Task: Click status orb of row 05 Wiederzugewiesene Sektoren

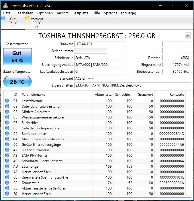Action: coord(7,117)
